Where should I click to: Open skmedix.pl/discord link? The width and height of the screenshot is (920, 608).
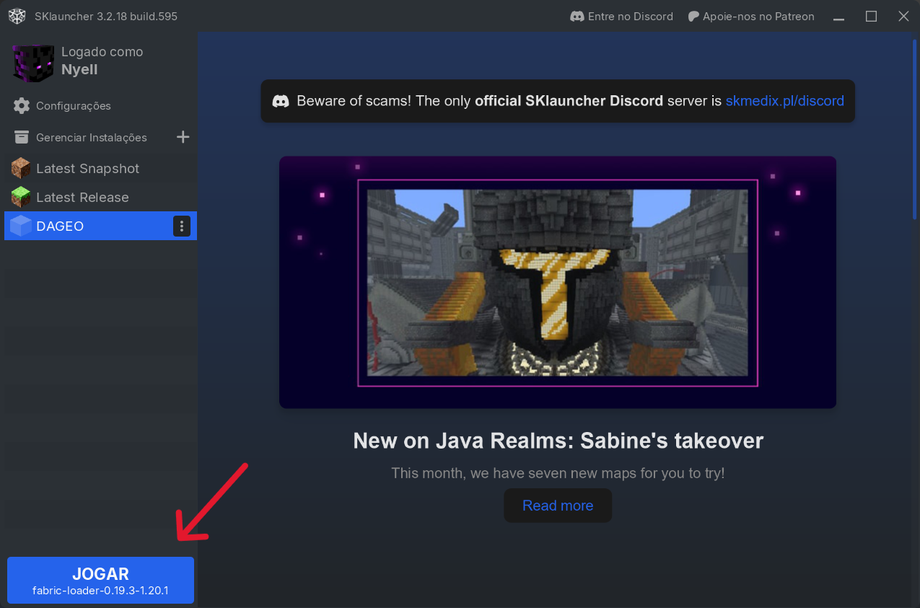point(784,101)
